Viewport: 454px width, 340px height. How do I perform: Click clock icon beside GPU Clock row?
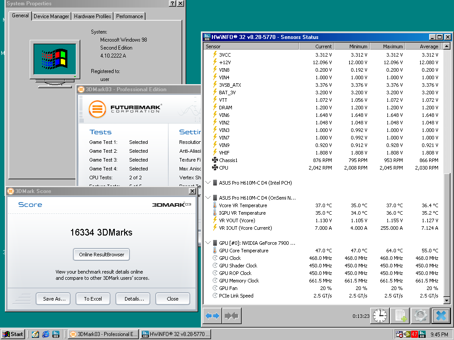pos(215,258)
